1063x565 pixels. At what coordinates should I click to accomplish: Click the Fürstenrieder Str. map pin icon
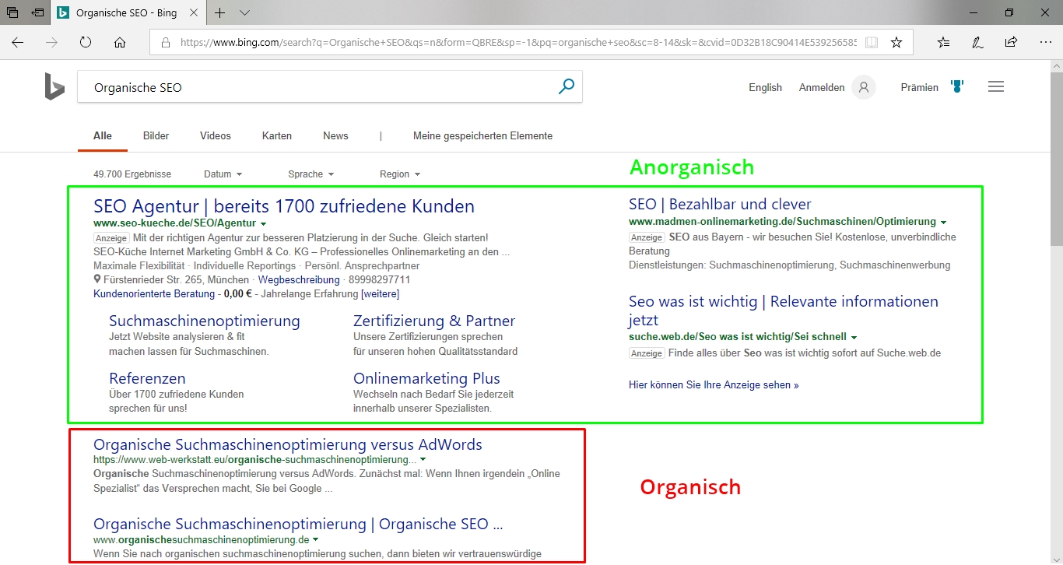tap(97, 279)
